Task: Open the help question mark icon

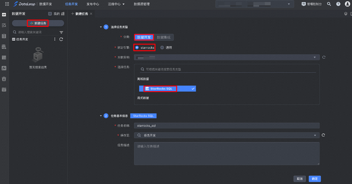Action: pos(338,4)
